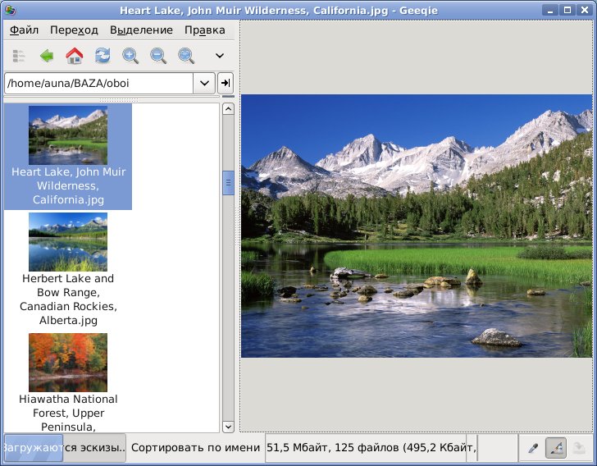Maximize the Geeqie window
Screen dimensions: 597x466
(x=567, y=11)
